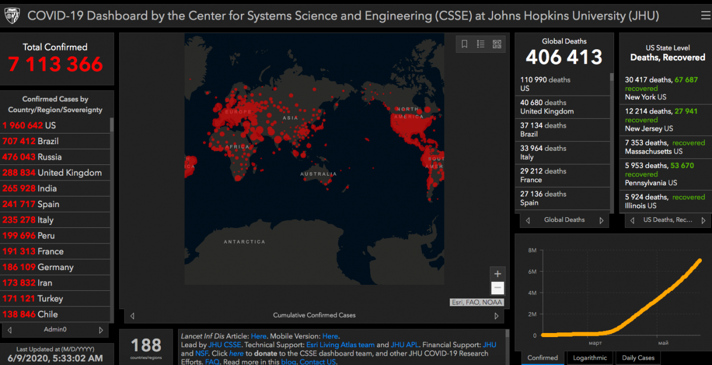This screenshot has height=365, width=712.
Task: Click right arrow beside Global Deaths pager
Action: point(601,220)
